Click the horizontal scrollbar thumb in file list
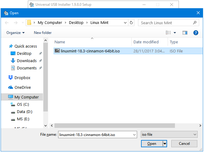This screenshot has width=204, height=153. 115,125
